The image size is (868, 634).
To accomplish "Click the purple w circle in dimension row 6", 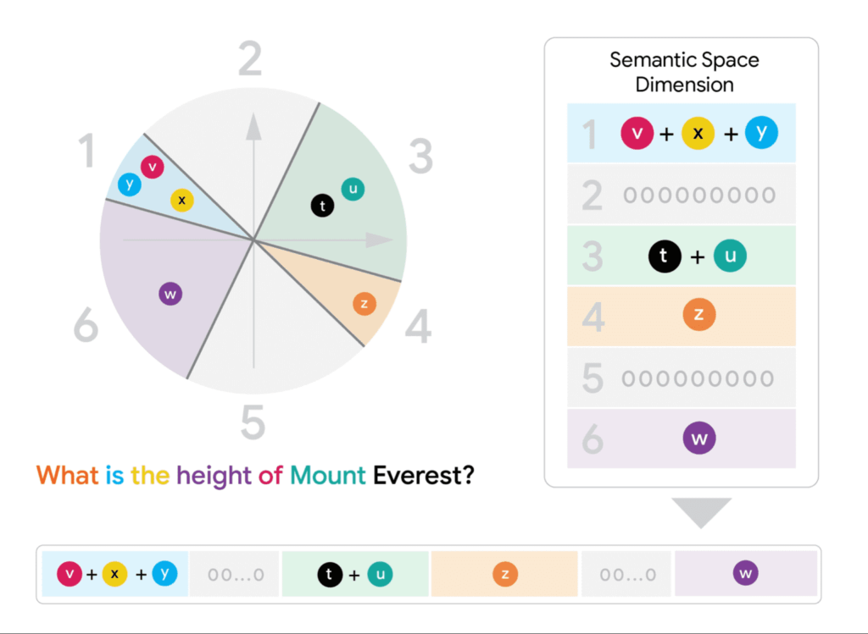I will (x=699, y=438).
